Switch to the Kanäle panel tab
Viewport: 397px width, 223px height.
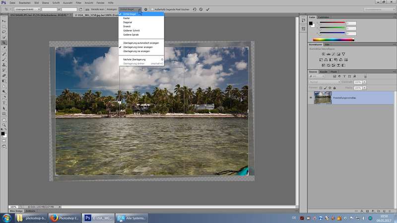(323, 72)
